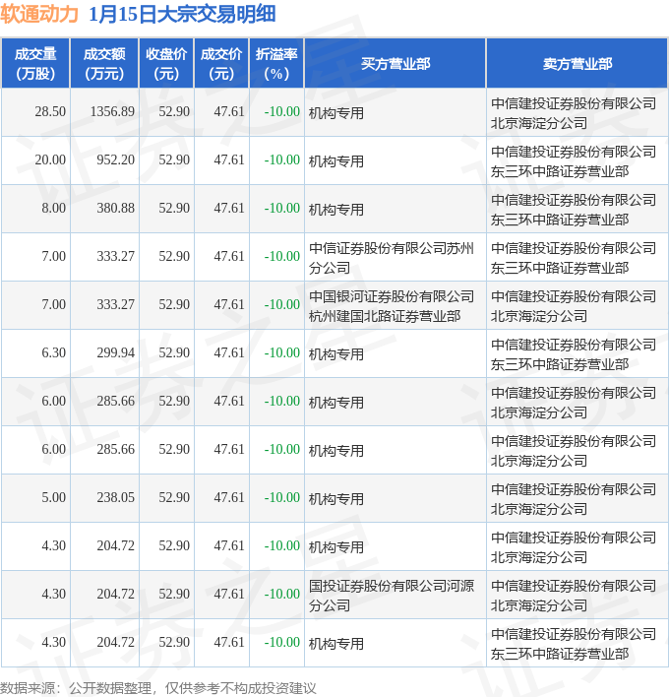Click 机构专用 in the 20.00 row

click(x=336, y=161)
